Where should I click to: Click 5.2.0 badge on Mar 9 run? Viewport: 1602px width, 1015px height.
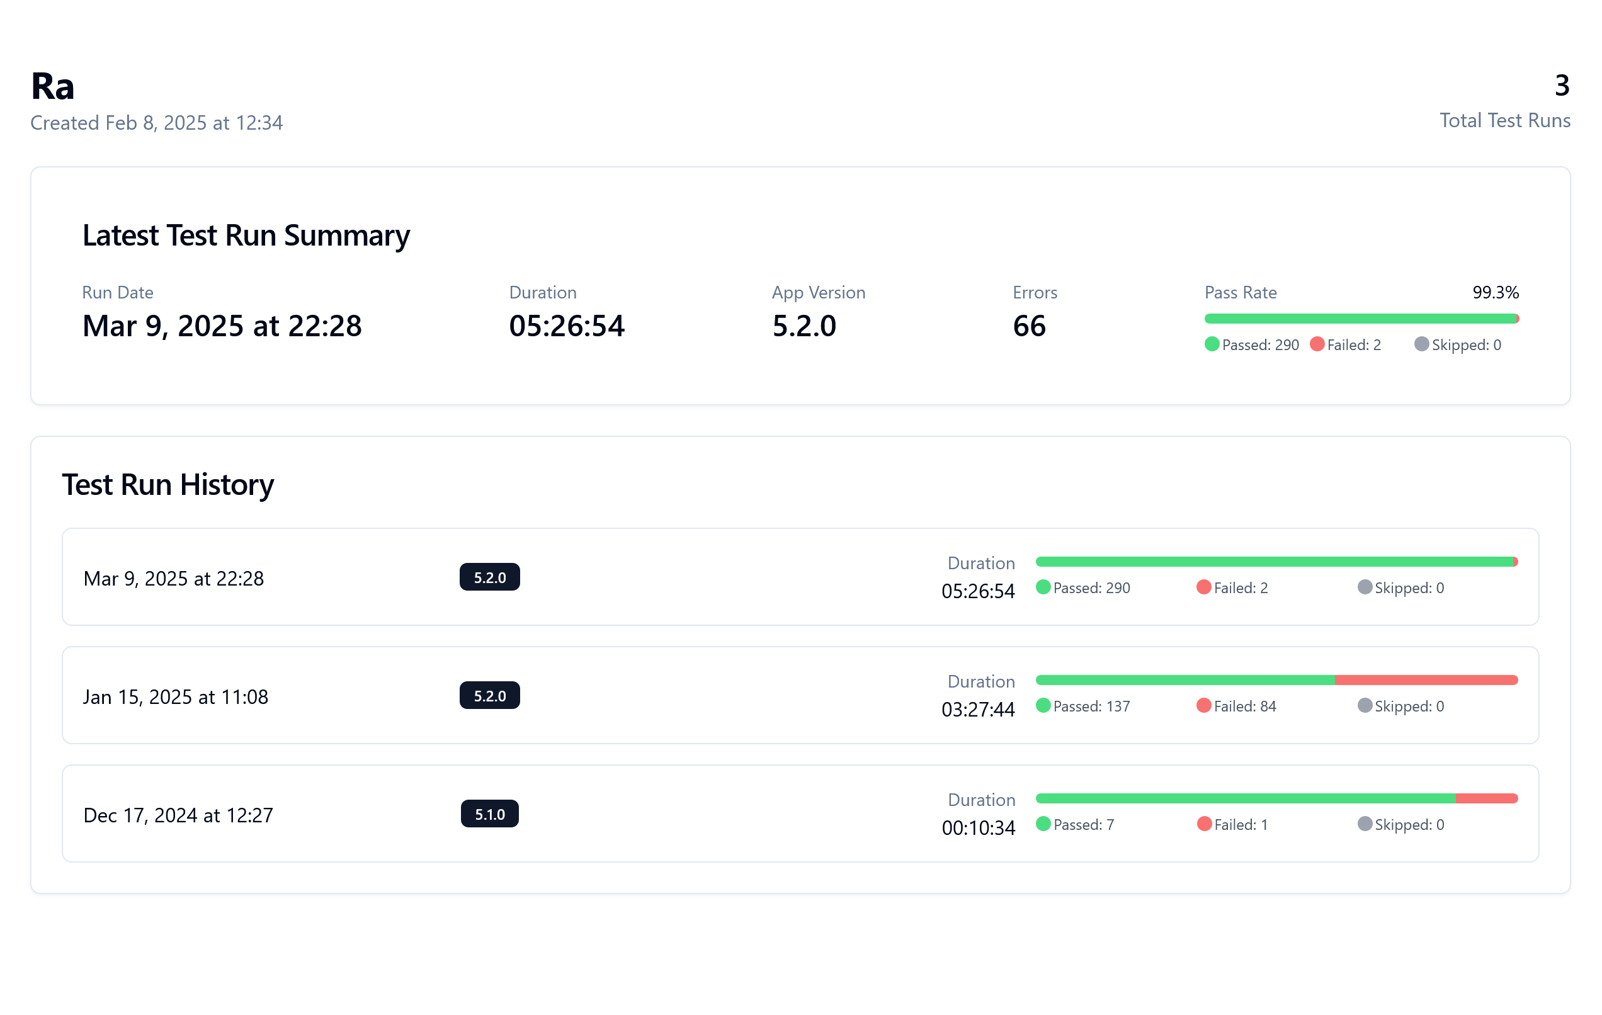point(490,577)
